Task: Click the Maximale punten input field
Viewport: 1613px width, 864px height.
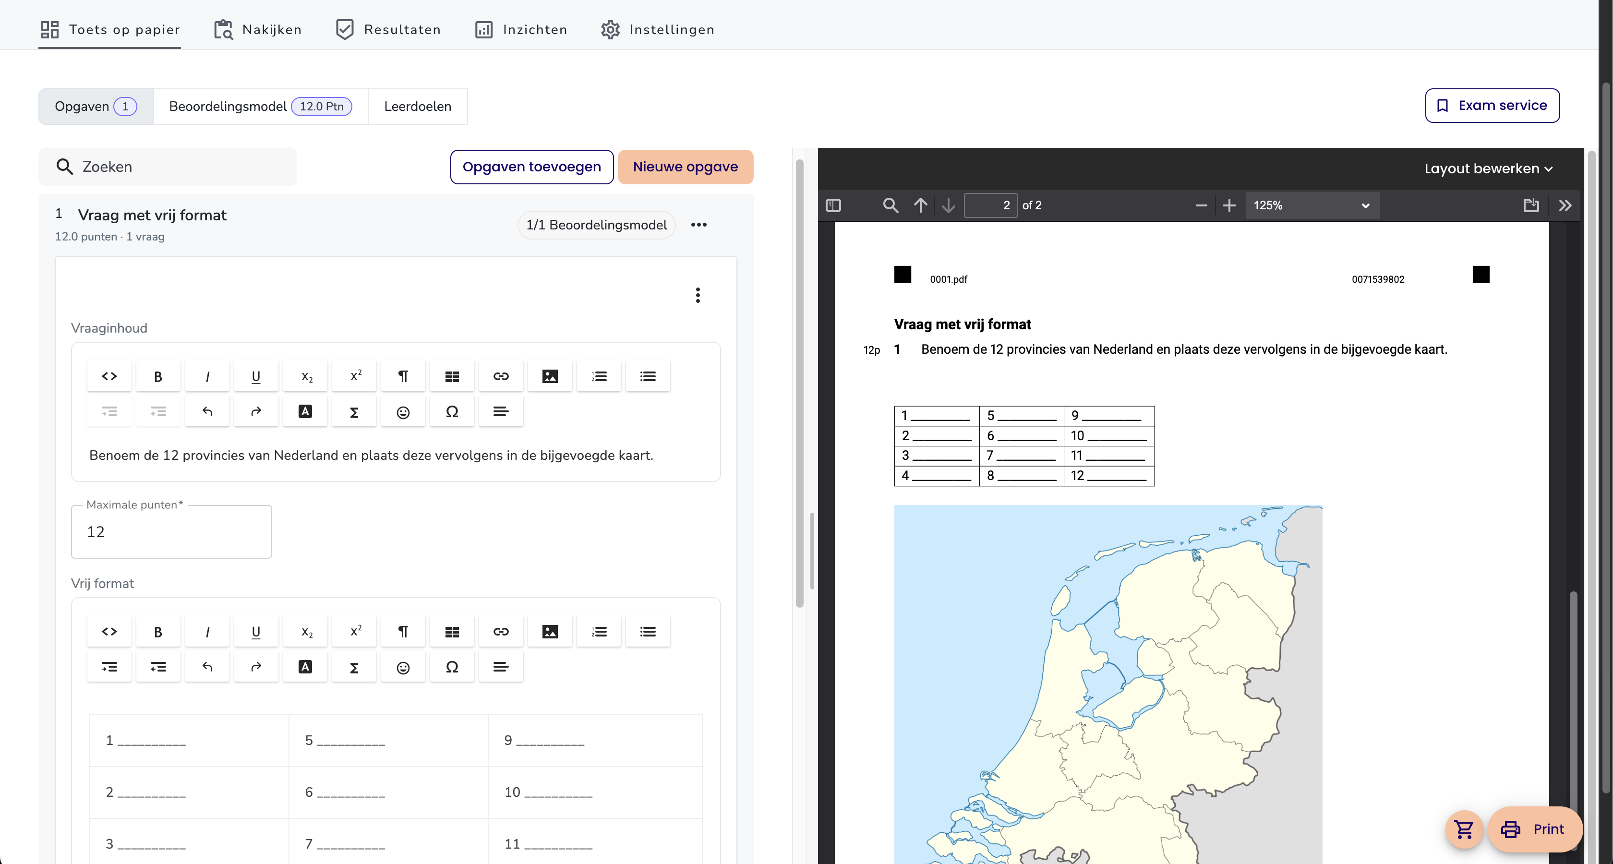Action: [x=171, y=531]
